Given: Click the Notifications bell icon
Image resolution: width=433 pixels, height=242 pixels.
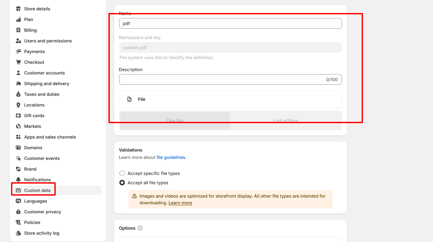Looking at the screenshot, I should (x=18, y=180).
